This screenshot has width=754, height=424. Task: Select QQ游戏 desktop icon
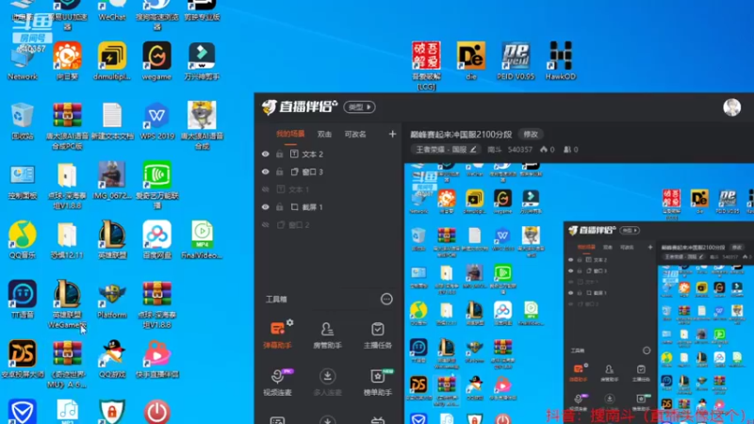112,359
